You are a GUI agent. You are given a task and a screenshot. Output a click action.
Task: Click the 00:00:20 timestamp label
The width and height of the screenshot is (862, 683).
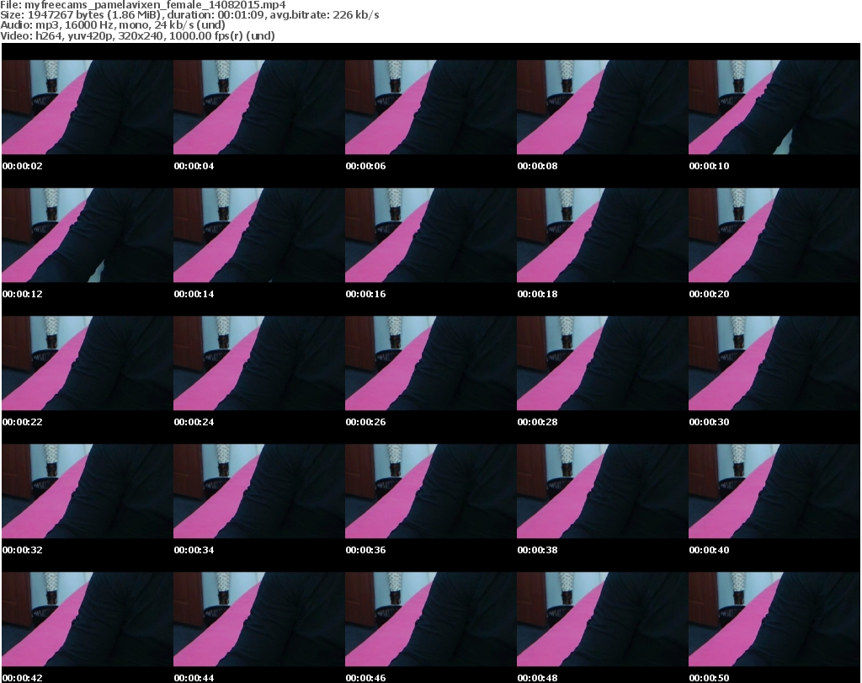point(709,294)
